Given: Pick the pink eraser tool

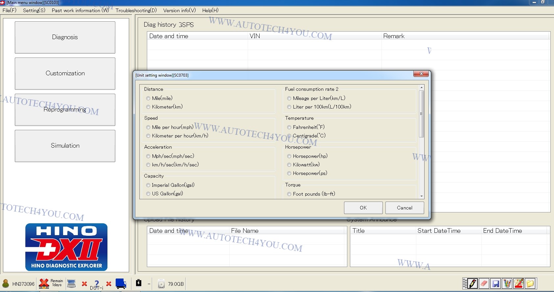Looking at the screenshot, I should 484,283.
